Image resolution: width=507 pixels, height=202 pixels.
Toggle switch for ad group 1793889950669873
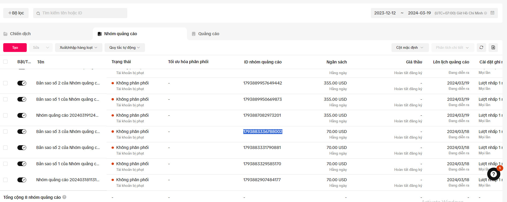22,99
